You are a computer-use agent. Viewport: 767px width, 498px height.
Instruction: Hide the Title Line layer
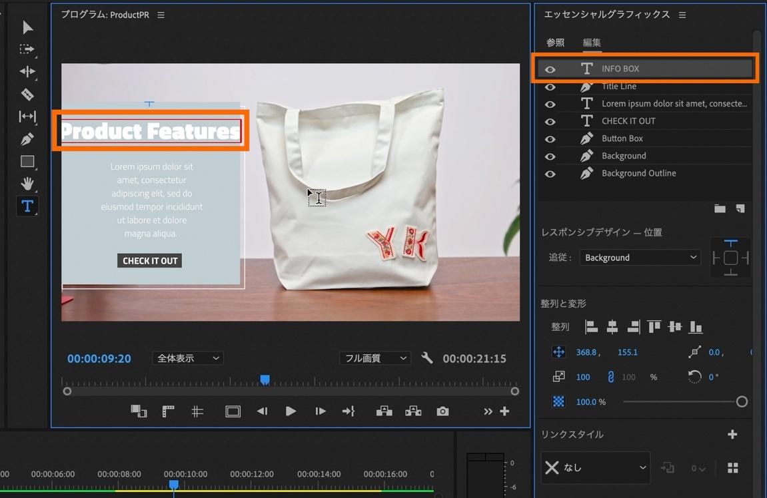click(x=550, y=87)
